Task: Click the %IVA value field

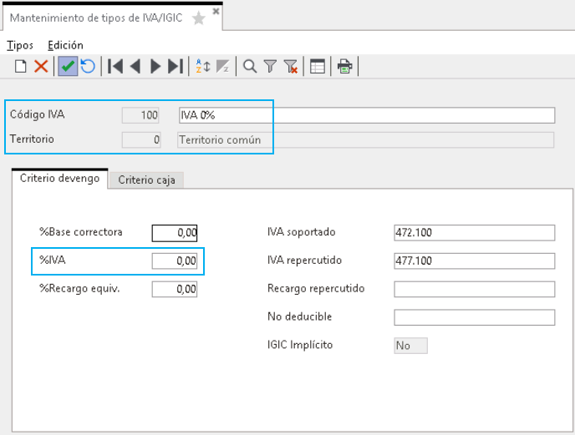Action: click(x=175, y=261)
